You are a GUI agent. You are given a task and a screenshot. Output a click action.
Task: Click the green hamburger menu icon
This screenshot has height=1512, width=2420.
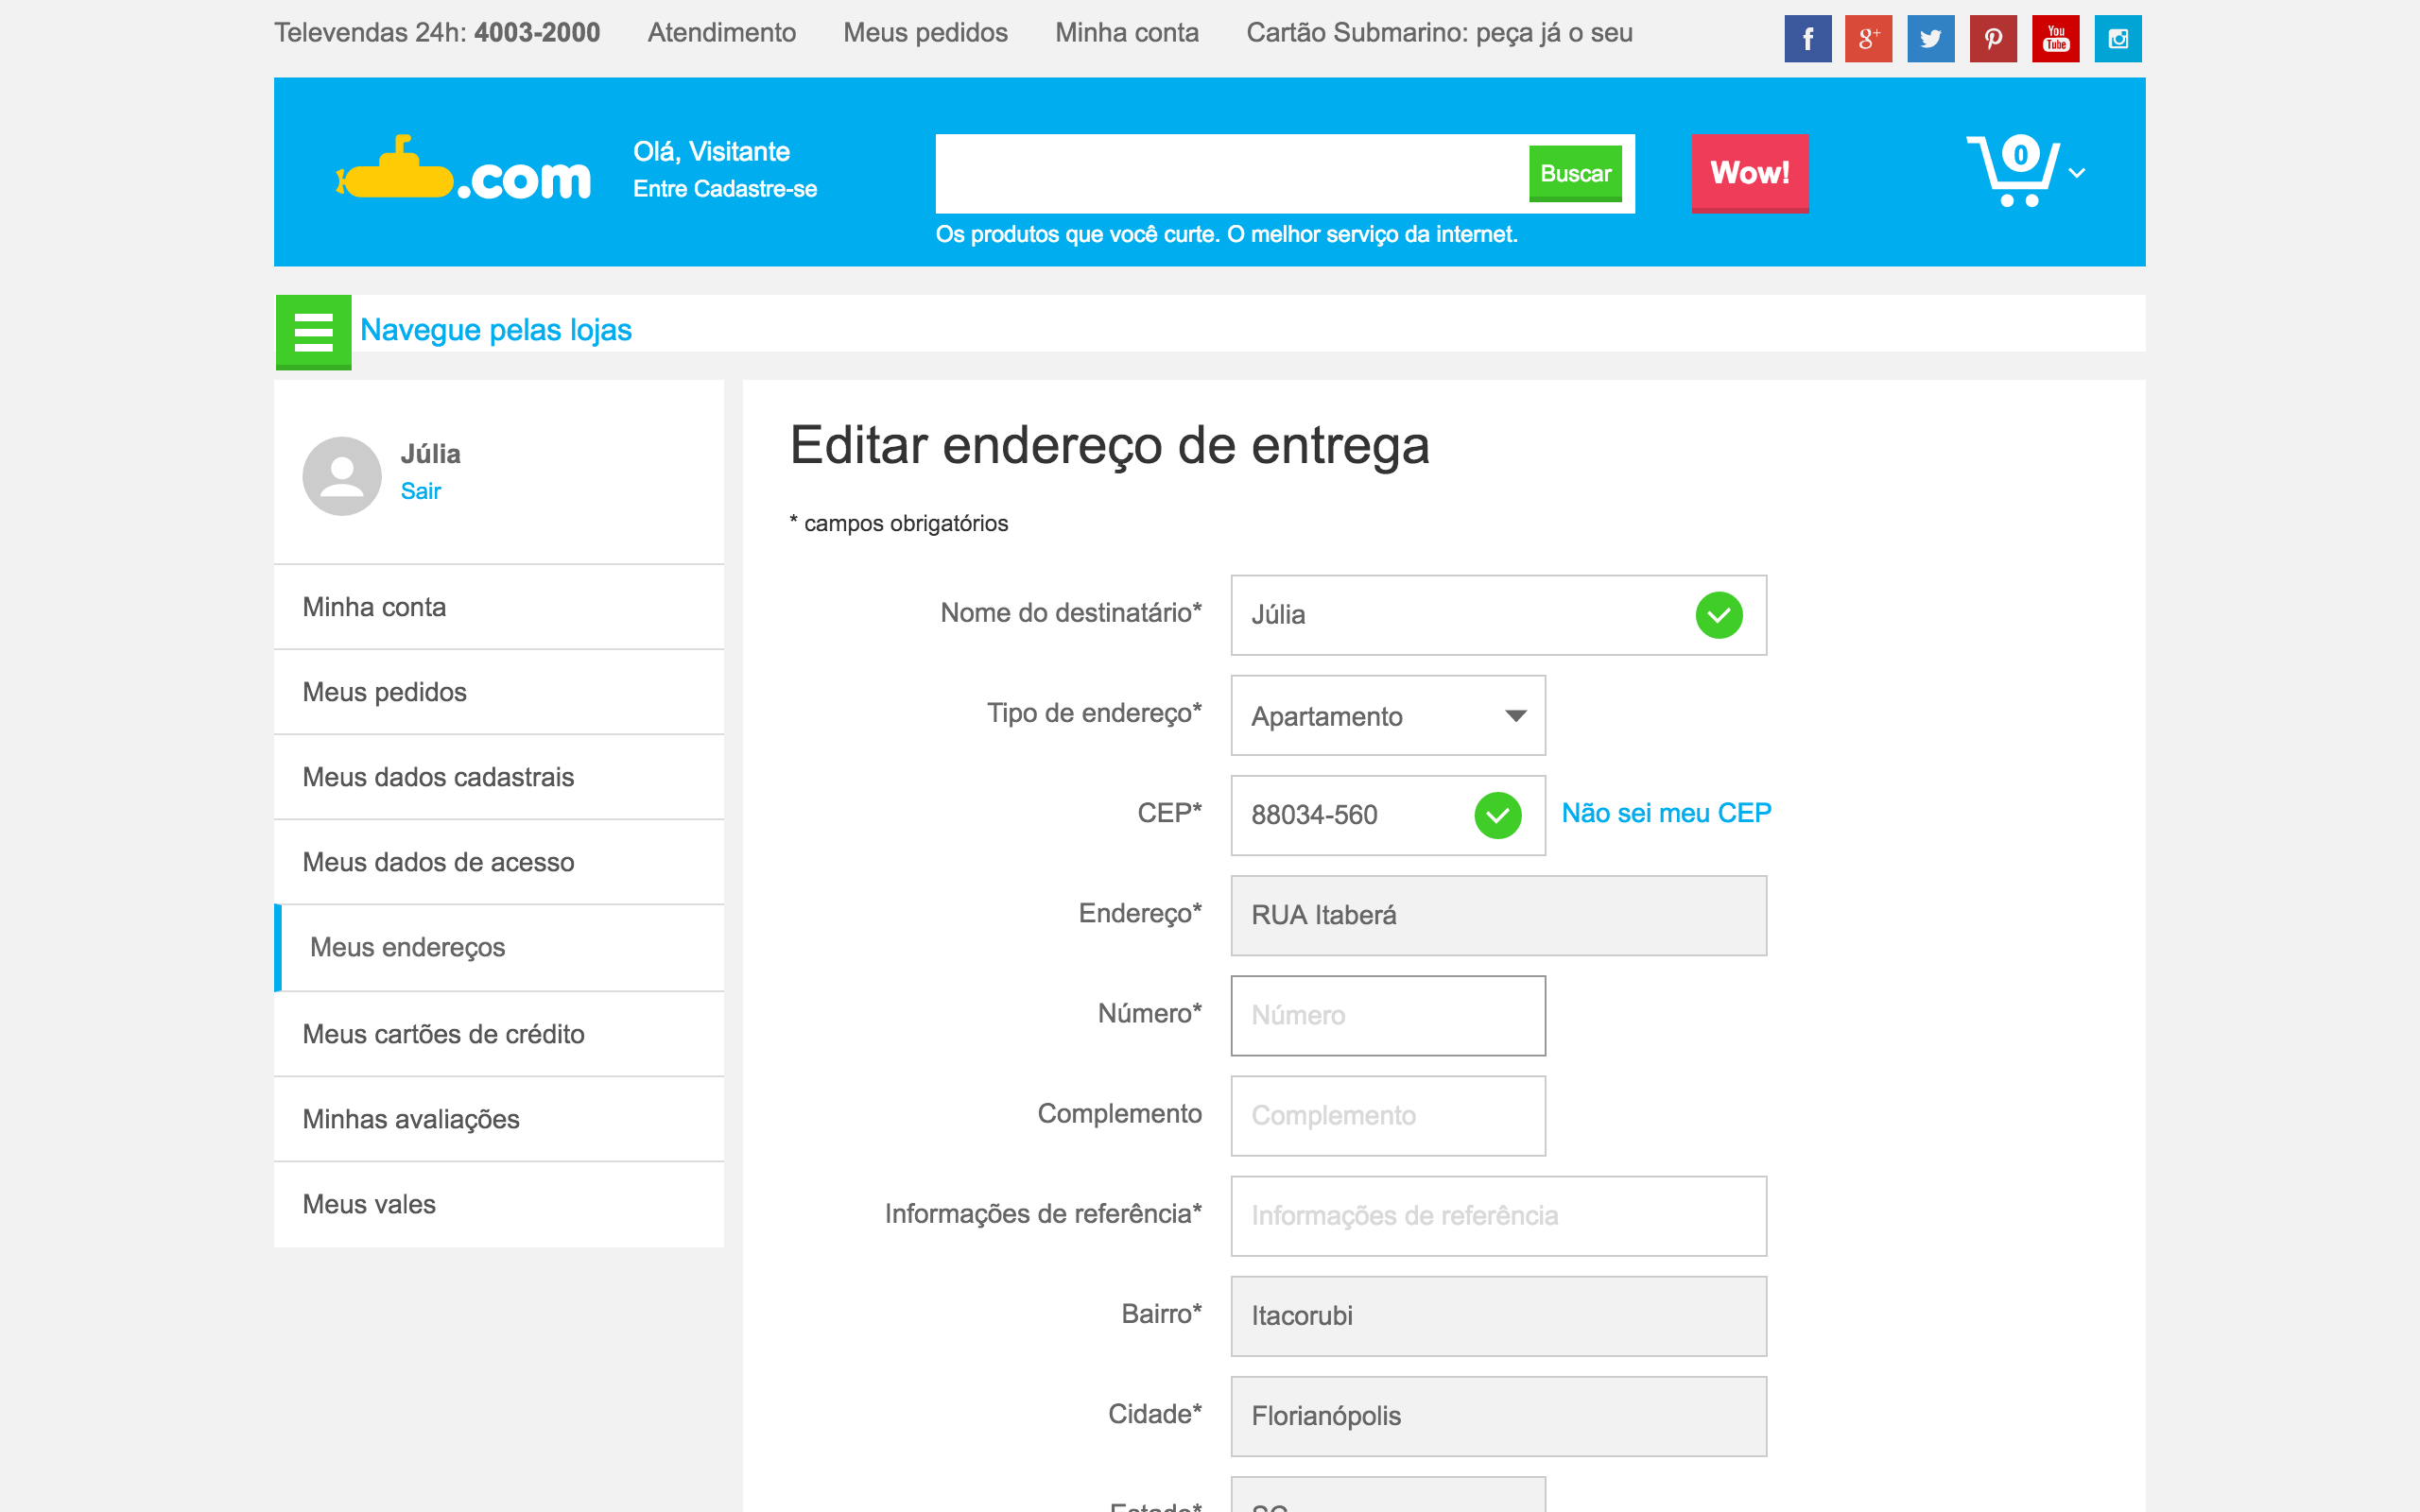coord(313,332)
